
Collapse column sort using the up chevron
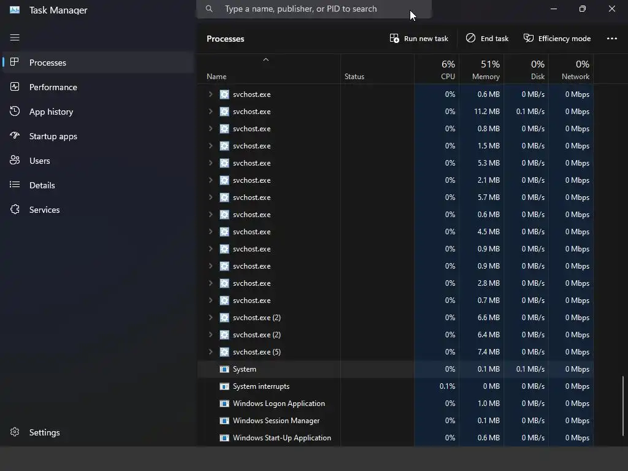coord(266,59)
